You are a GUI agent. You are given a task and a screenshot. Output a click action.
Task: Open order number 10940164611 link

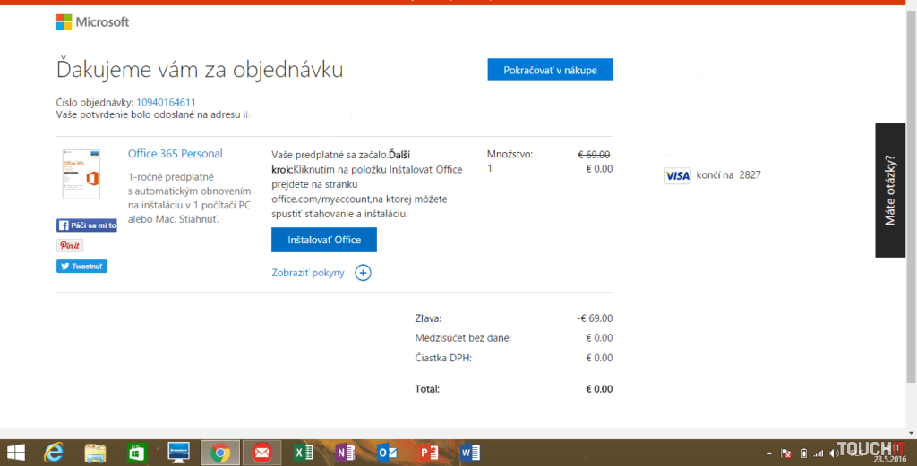tap(166, 102)
